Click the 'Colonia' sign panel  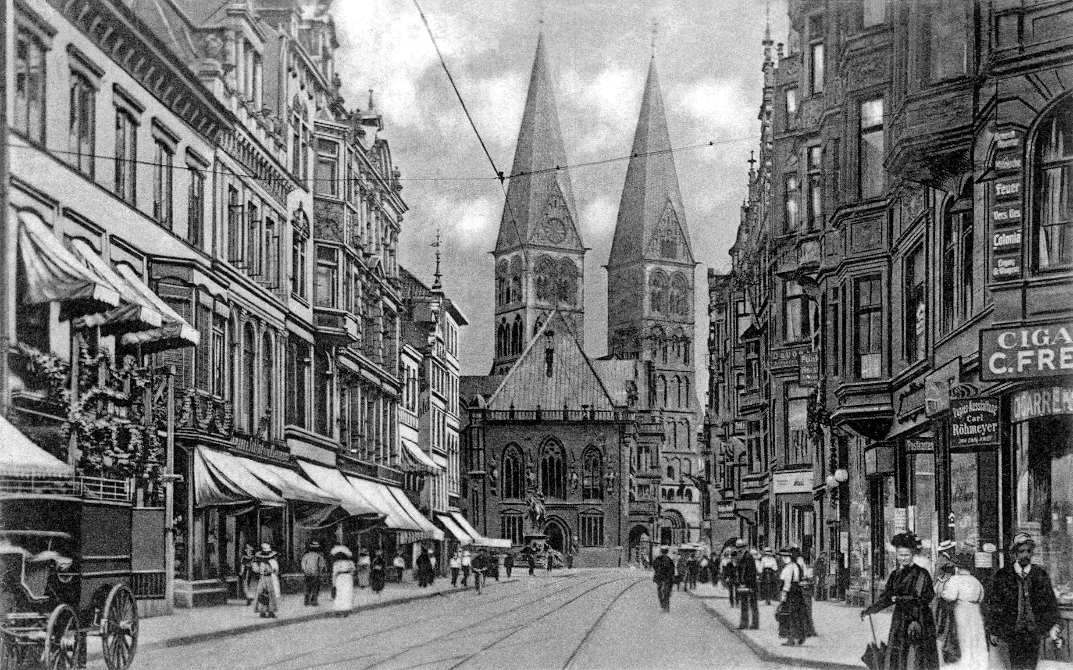click(x=1007, y=240)
